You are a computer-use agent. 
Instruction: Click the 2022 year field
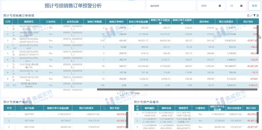pos(211,6)
